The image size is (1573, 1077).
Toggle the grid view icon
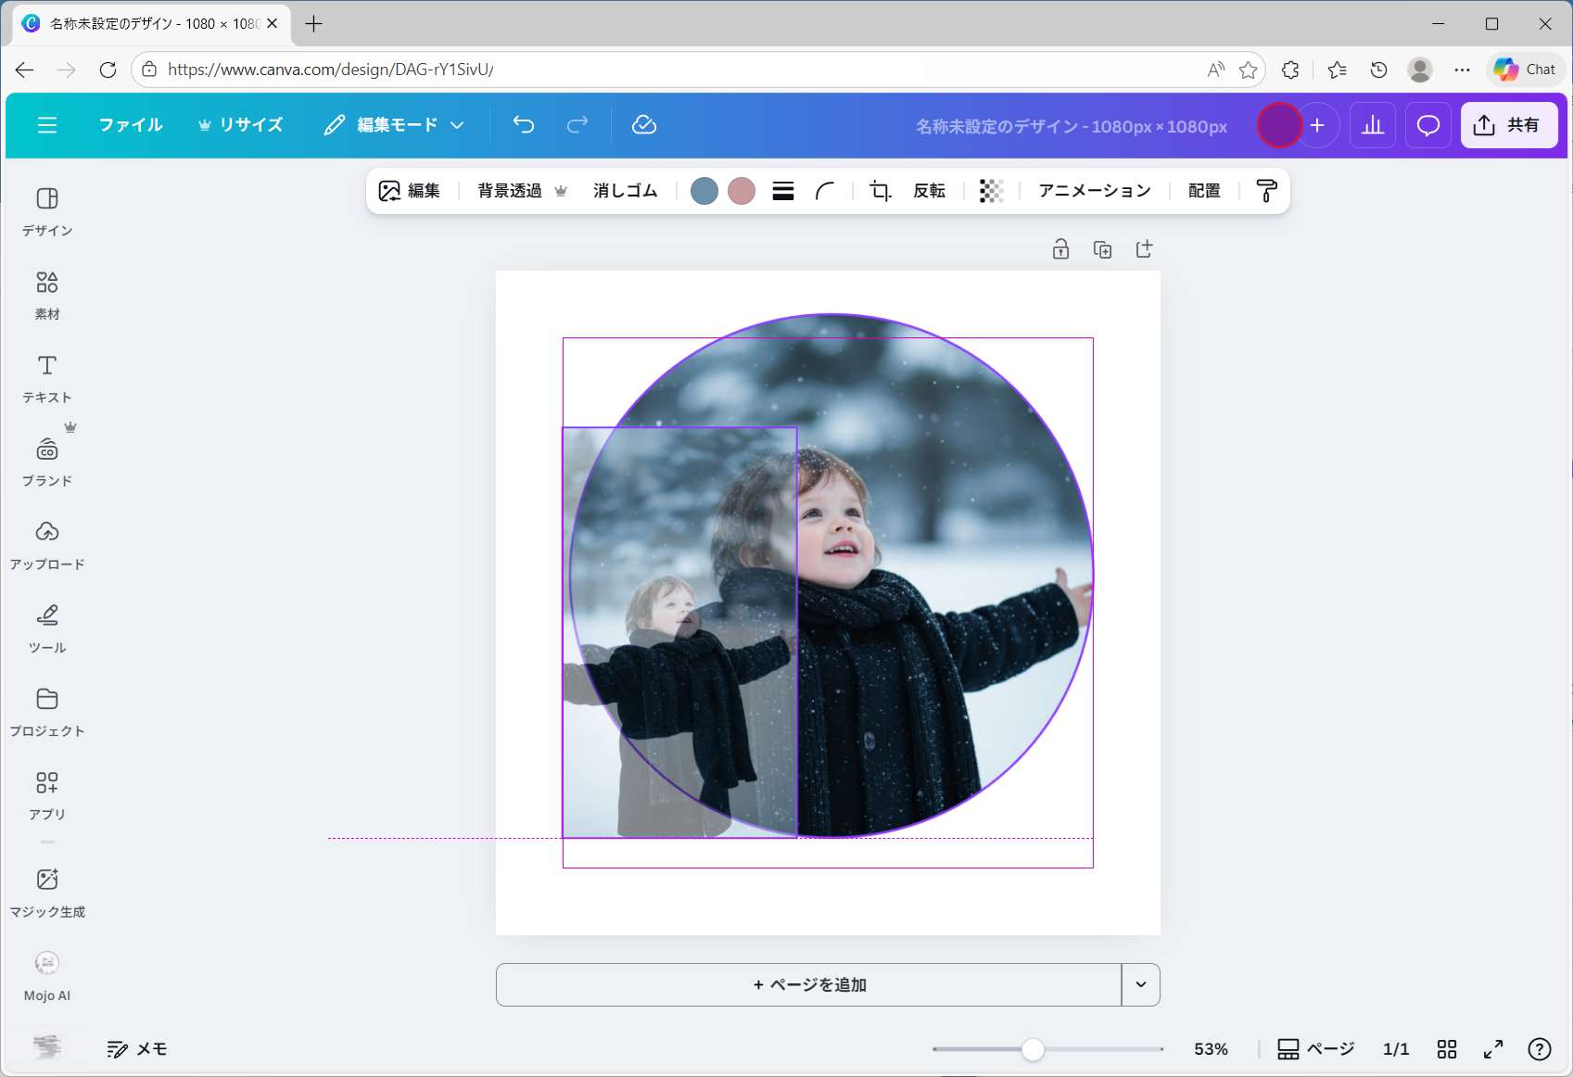[1447, 1049]
